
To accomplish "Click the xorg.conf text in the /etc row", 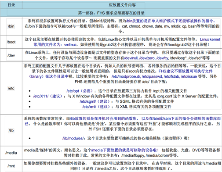I will tap(164, 96).
